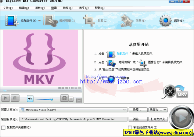Click the Play button in preview controls
Image resolution: width=194 pixels, height=137 pixels.
[6, 98]
